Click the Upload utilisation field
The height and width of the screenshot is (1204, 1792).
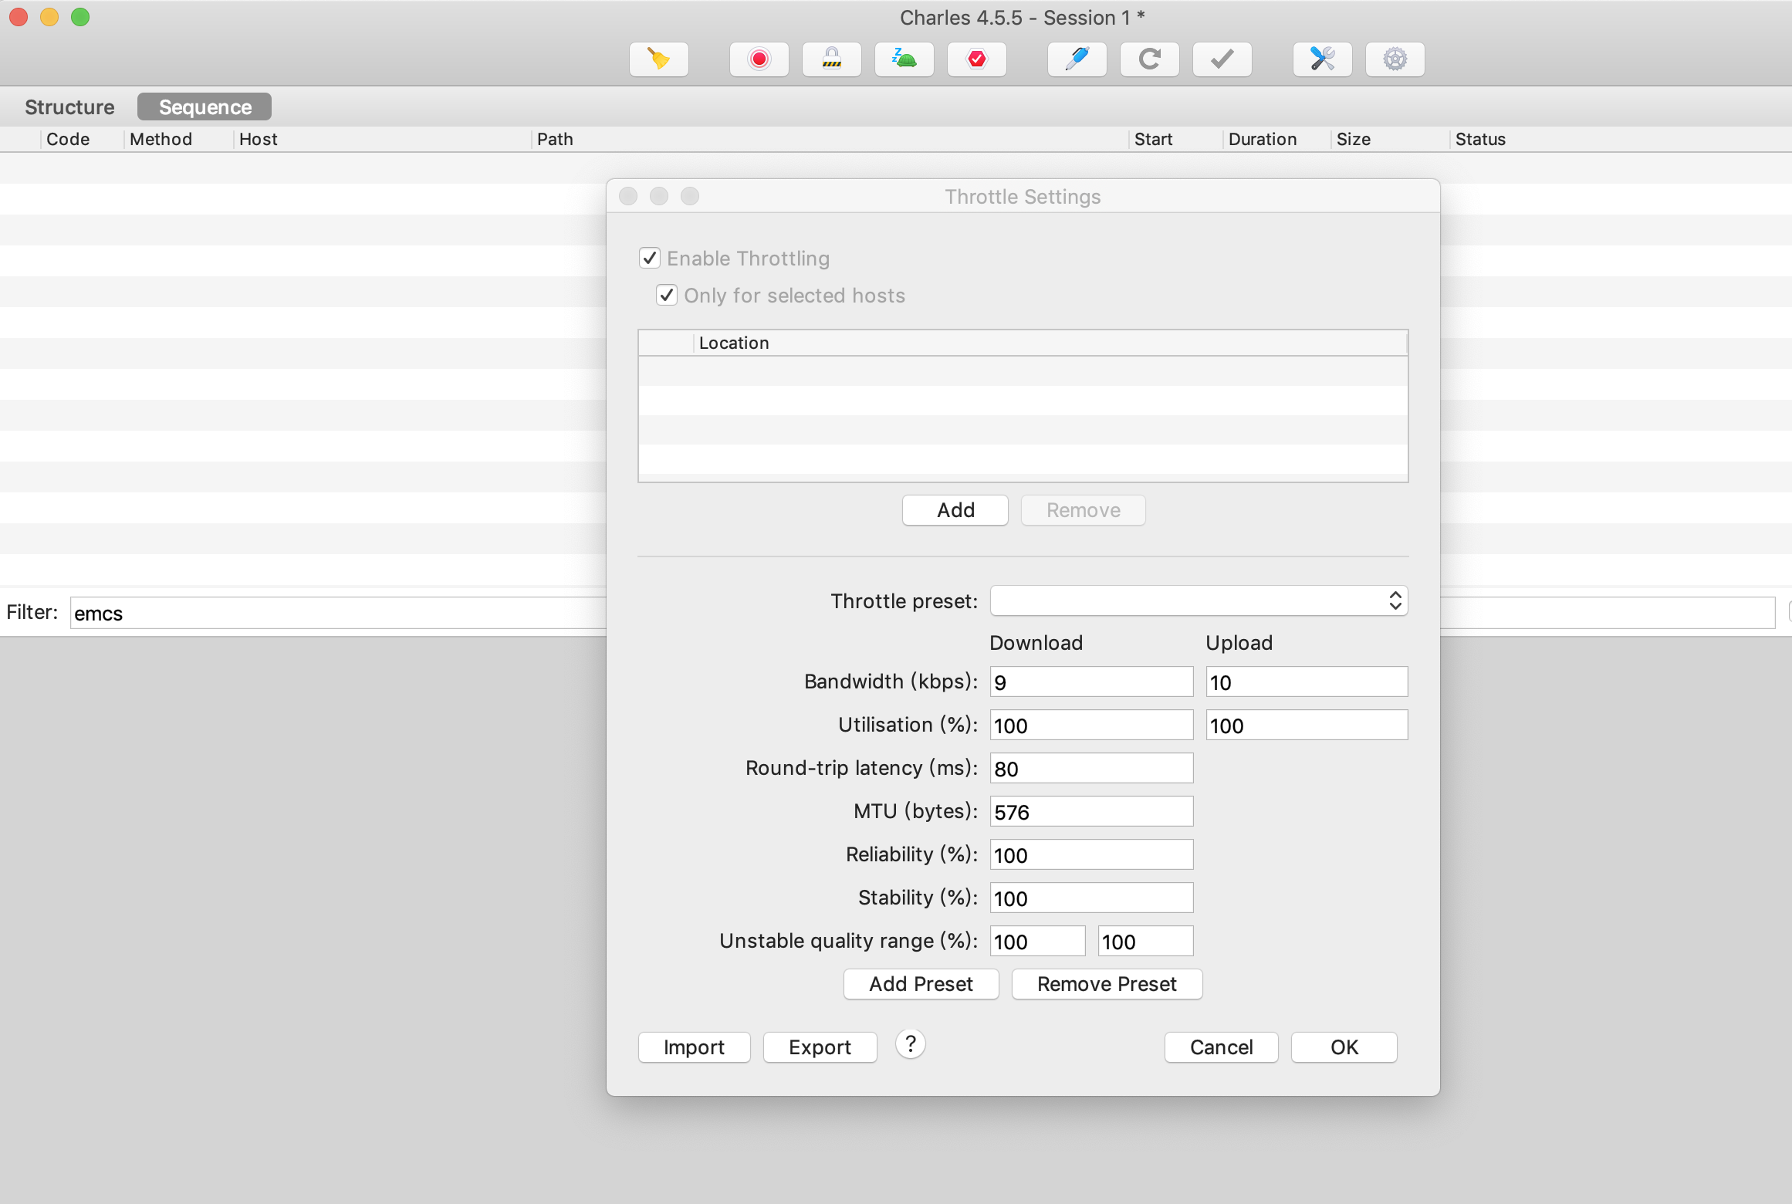tap(1307, 725)
